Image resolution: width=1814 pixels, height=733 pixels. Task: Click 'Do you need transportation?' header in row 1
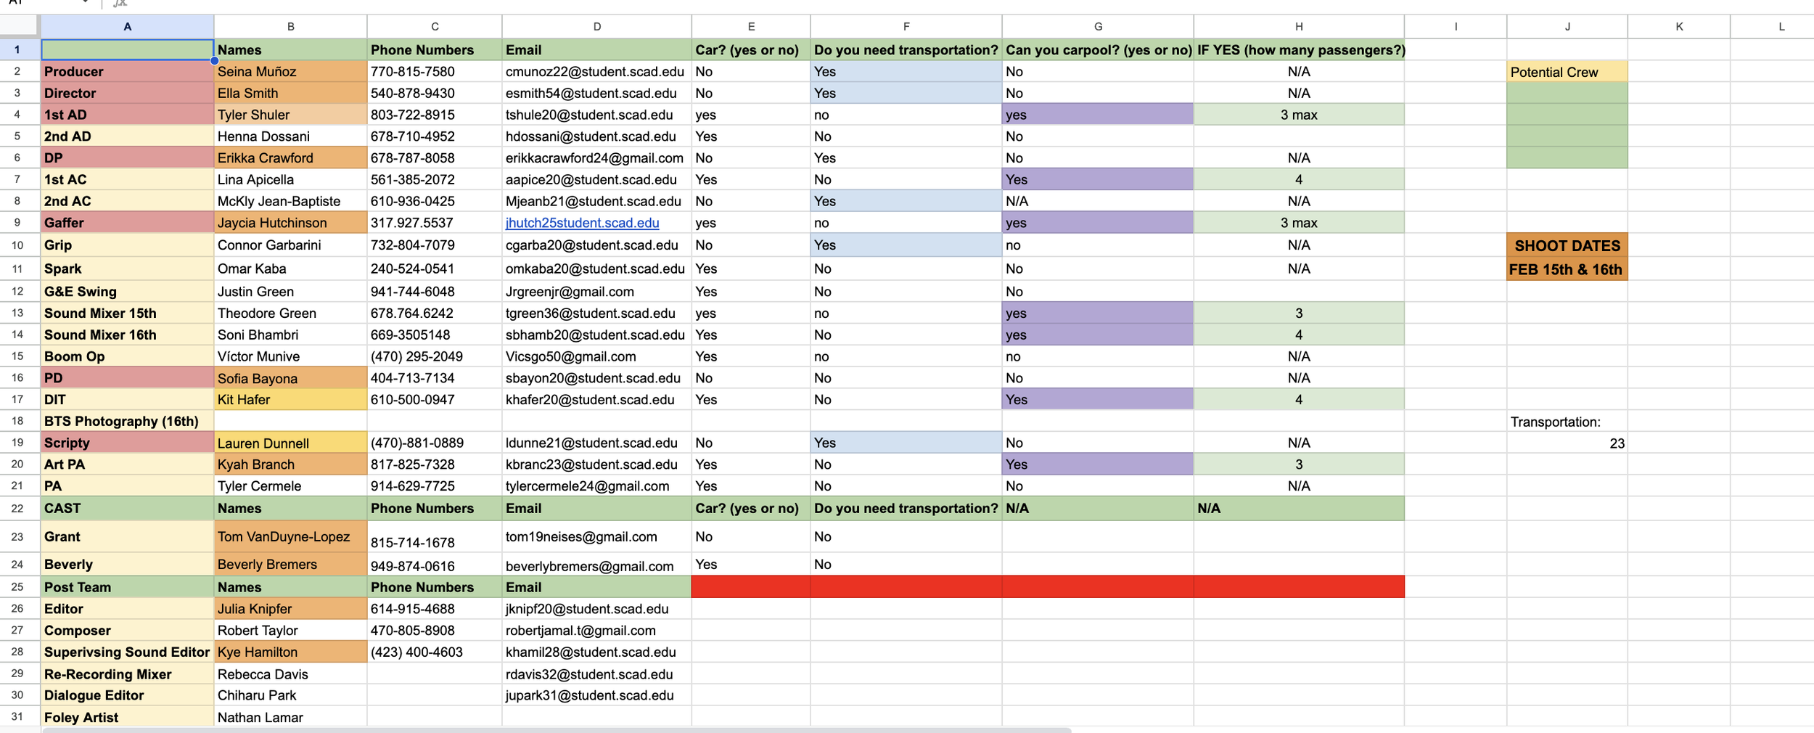pos(906,49)
